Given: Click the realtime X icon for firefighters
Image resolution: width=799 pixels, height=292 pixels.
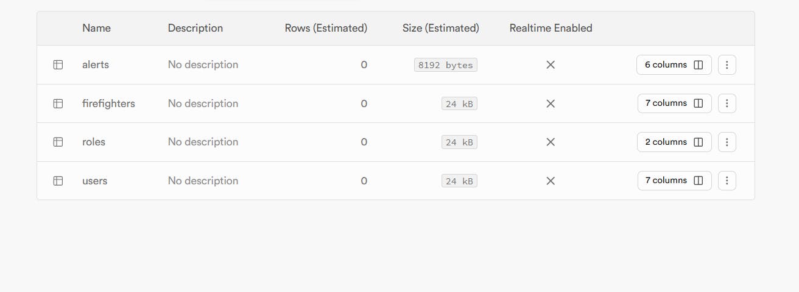Looking at the screenshot, I should (551, 103).
